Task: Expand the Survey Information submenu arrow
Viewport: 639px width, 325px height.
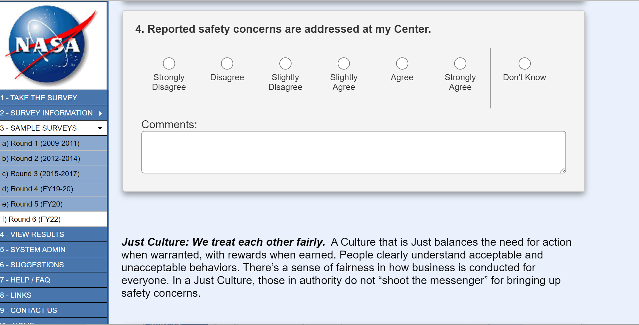Action: point(100,113)
